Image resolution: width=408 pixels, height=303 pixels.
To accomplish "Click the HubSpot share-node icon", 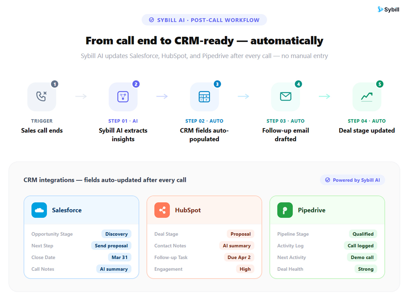I will coord(162,210).
